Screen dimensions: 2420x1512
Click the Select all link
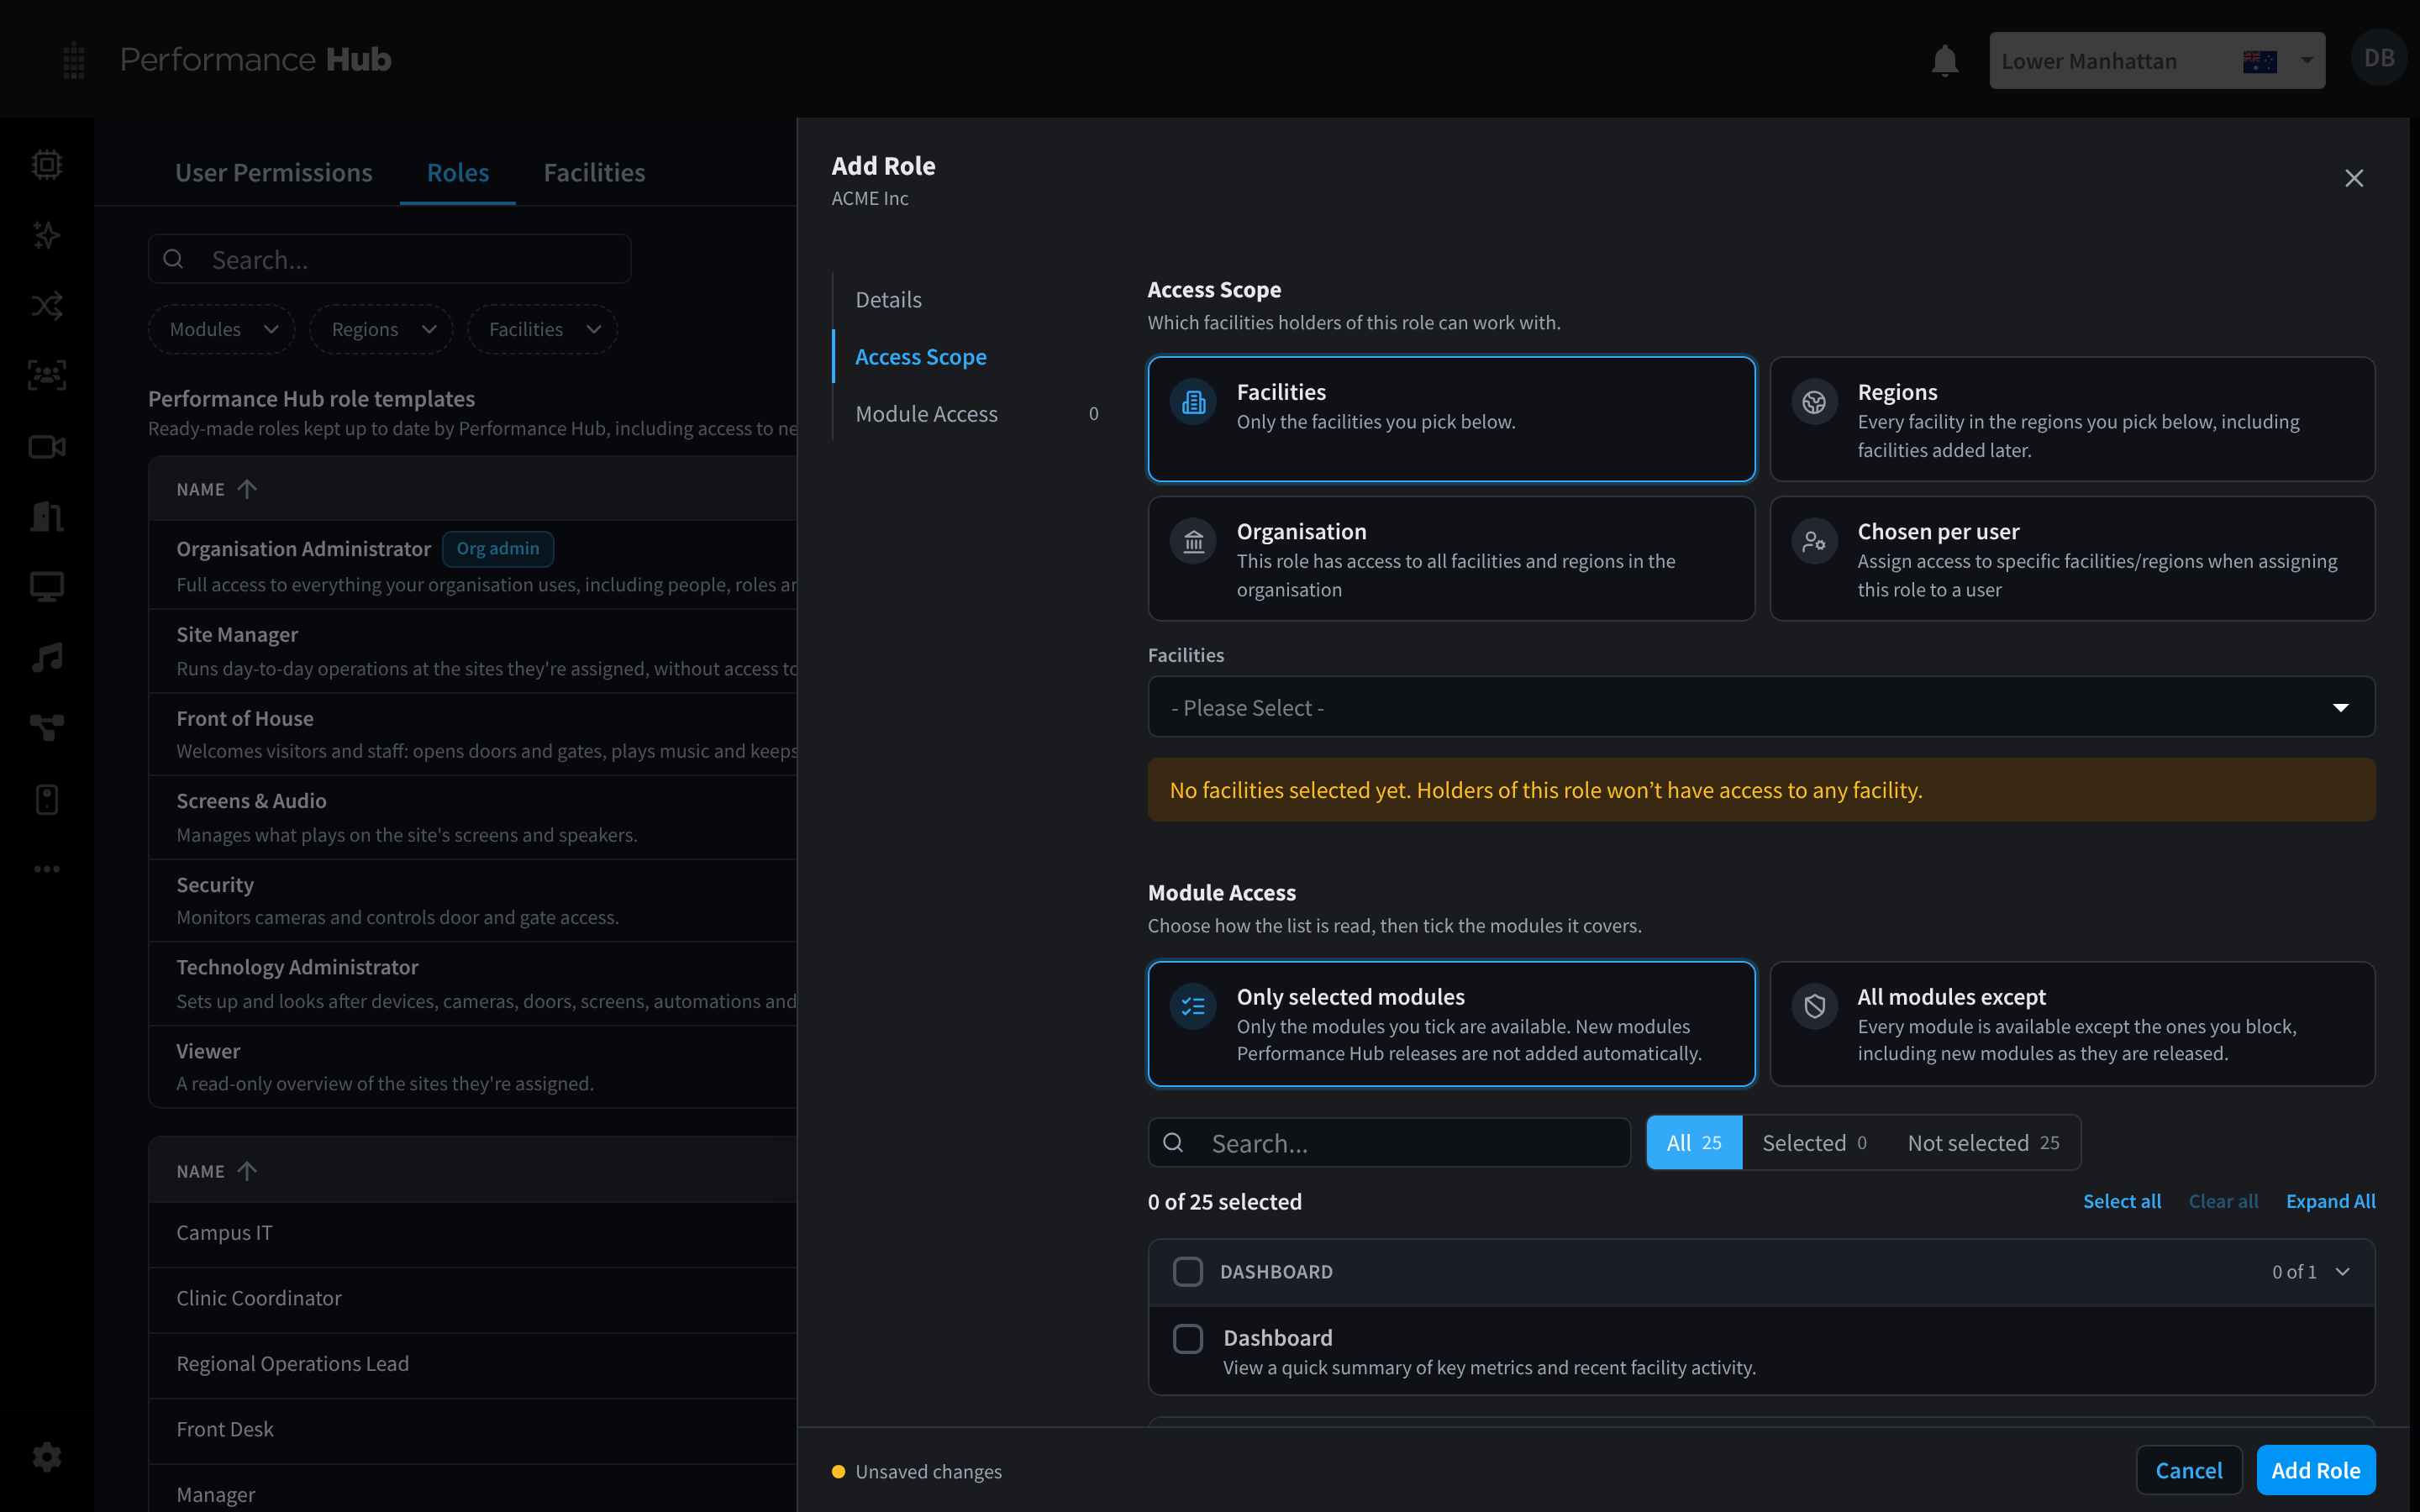[x=2121, y=1201]
